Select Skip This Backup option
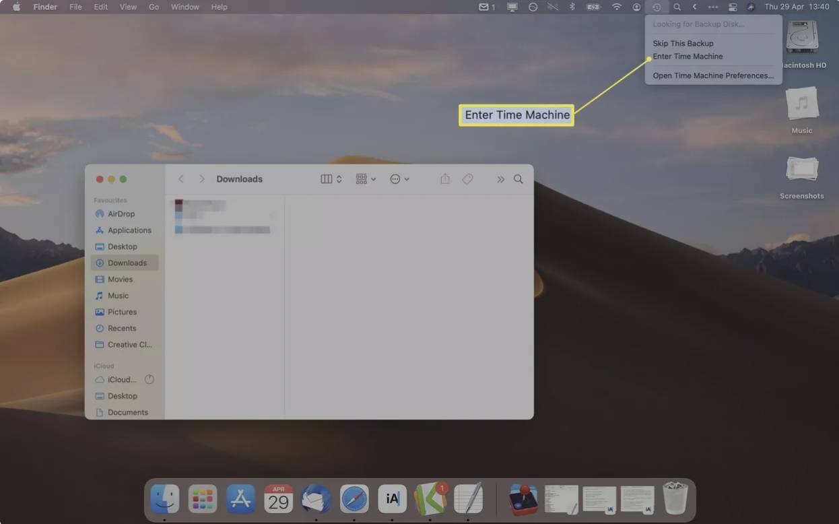 click(x=683, y=43)
